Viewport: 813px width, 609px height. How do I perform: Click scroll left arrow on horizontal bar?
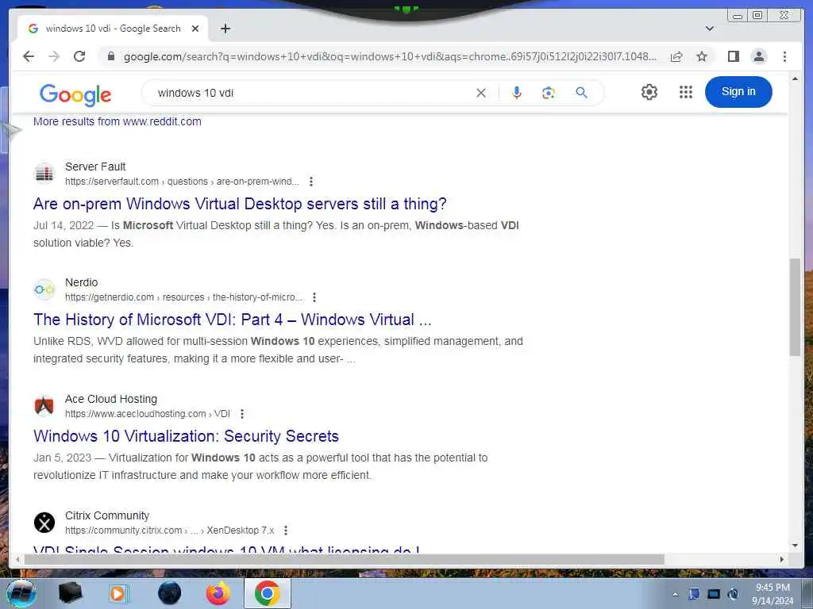(x=17, y=559)
